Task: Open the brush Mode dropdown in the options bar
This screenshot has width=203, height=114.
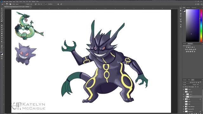Action: (x=21, y=4)
